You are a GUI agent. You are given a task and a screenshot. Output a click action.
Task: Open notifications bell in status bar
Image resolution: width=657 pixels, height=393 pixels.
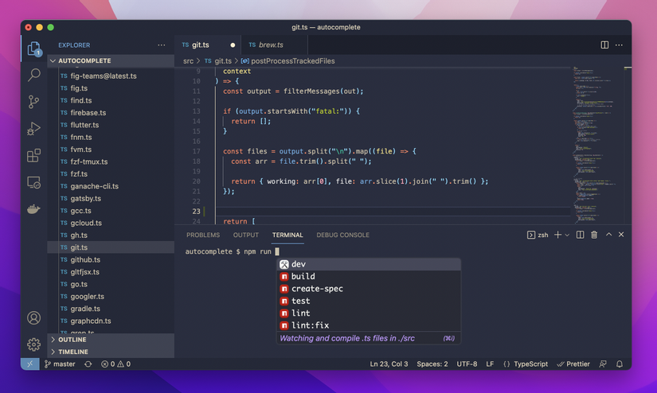(x=620, y=364)
